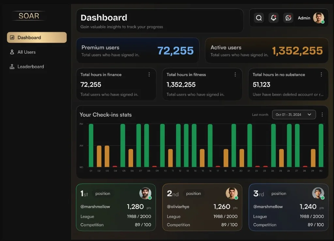
Task: Open Total hours in no substance menu
Action: click(321, 75)
